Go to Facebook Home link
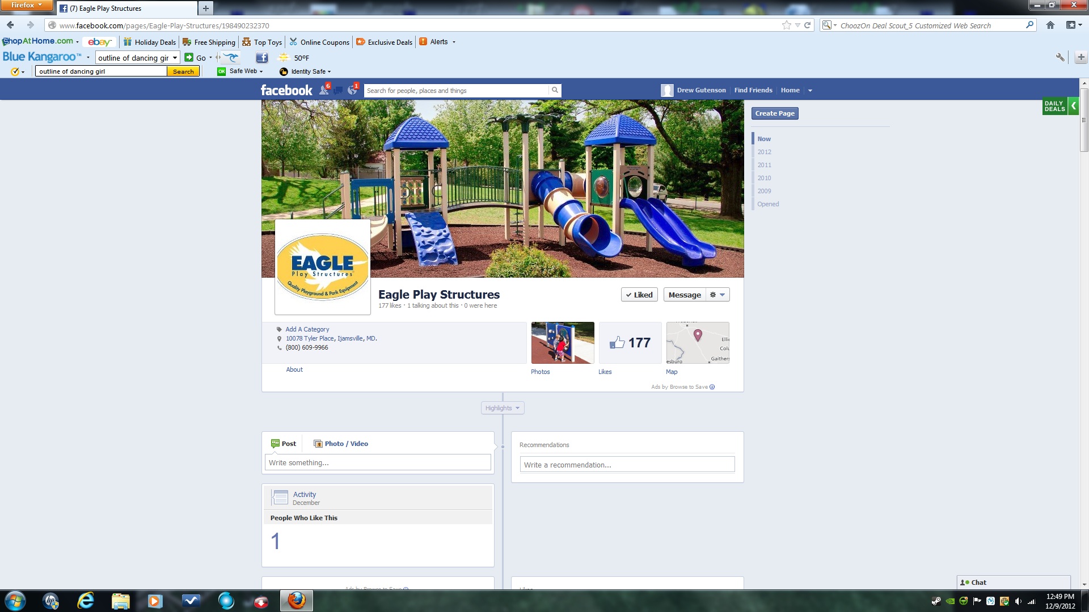The image size is (1089, 612). tap(790, 90)
